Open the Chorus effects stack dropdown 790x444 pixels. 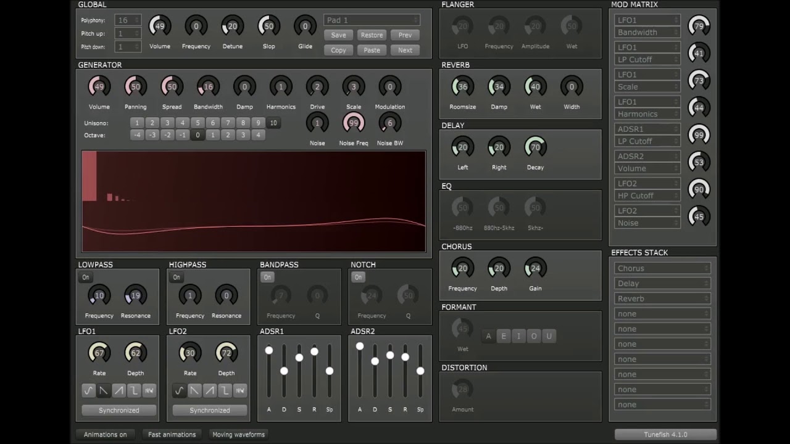point(662,268)
